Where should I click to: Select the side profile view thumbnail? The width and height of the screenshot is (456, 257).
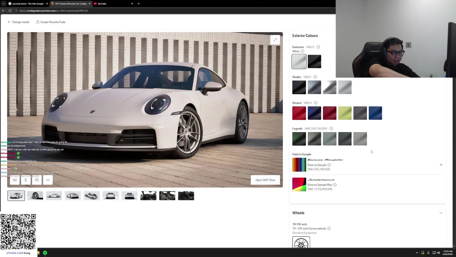(54, 196)
